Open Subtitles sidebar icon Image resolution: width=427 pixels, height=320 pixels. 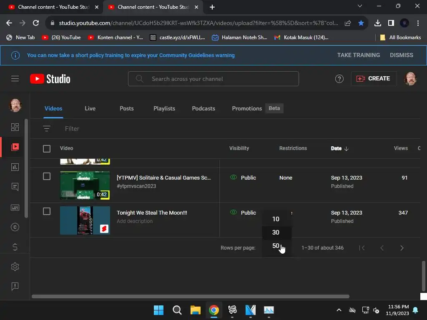(15, 207)
